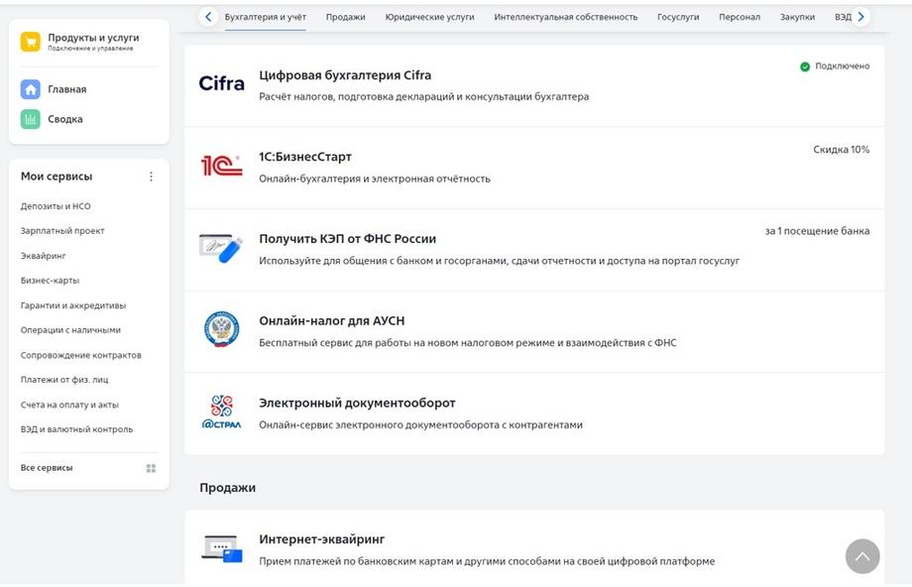This screenshot has height=587, width=912.
Task: Go to ВЭД и валютный контроль service
Action: [x=76, y=429]
